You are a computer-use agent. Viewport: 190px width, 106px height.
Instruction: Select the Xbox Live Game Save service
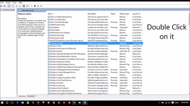coord(95,19)
